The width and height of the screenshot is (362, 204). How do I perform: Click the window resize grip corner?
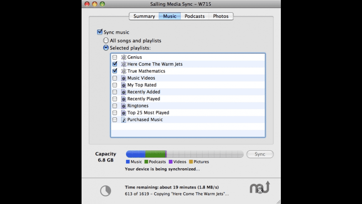point(279,202)
